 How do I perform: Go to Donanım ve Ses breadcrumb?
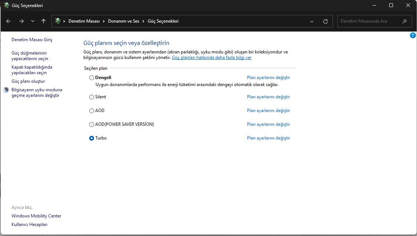point(123,21)
